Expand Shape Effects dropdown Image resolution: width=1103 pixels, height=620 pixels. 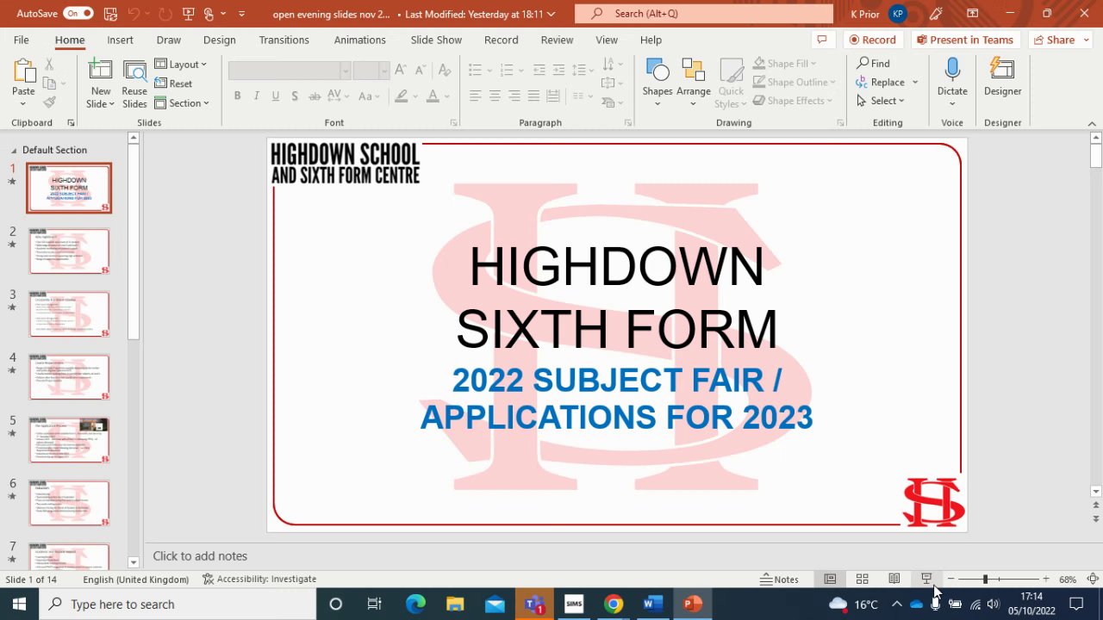point(793,101)
